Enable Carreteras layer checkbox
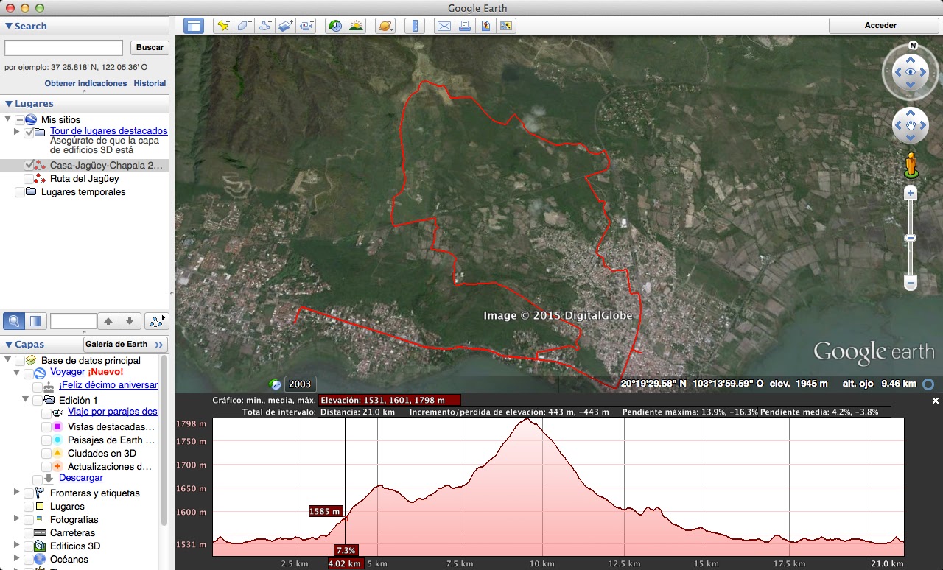 (29, 533)
